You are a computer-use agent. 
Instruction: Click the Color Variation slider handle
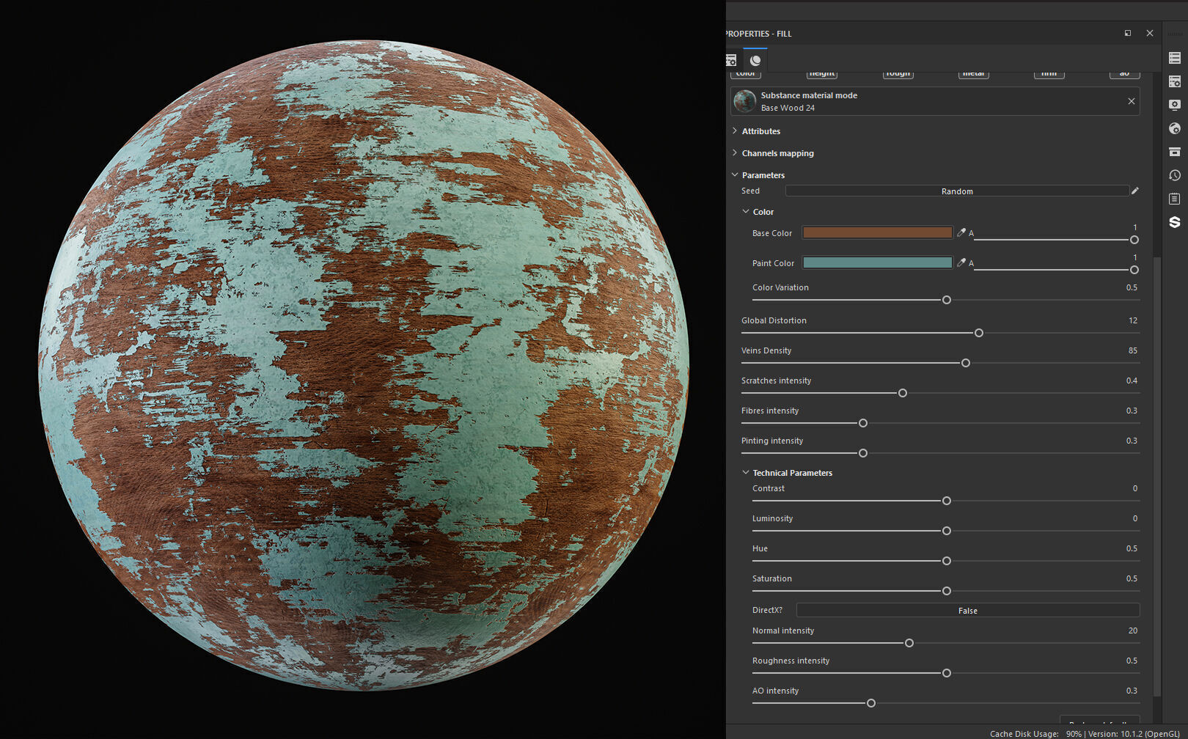coord(947,300)
